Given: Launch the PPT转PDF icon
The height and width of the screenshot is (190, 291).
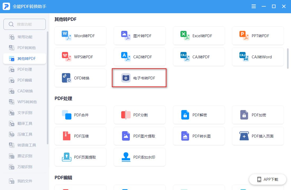Looking at the screenshot, I should point(244,36).
